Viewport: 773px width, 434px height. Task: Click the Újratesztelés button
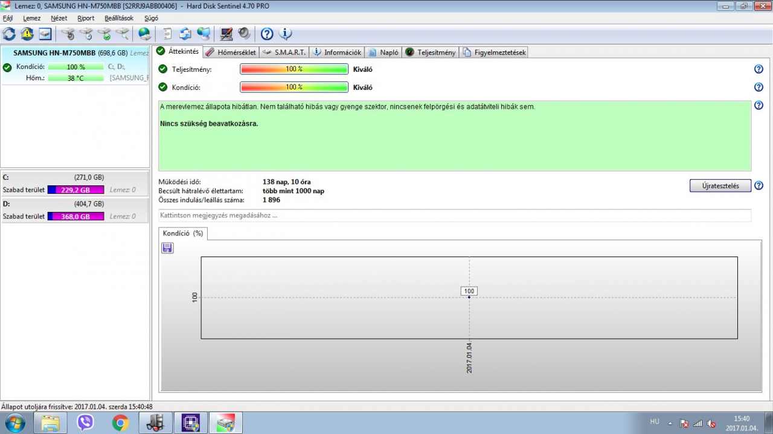point(720,185)
